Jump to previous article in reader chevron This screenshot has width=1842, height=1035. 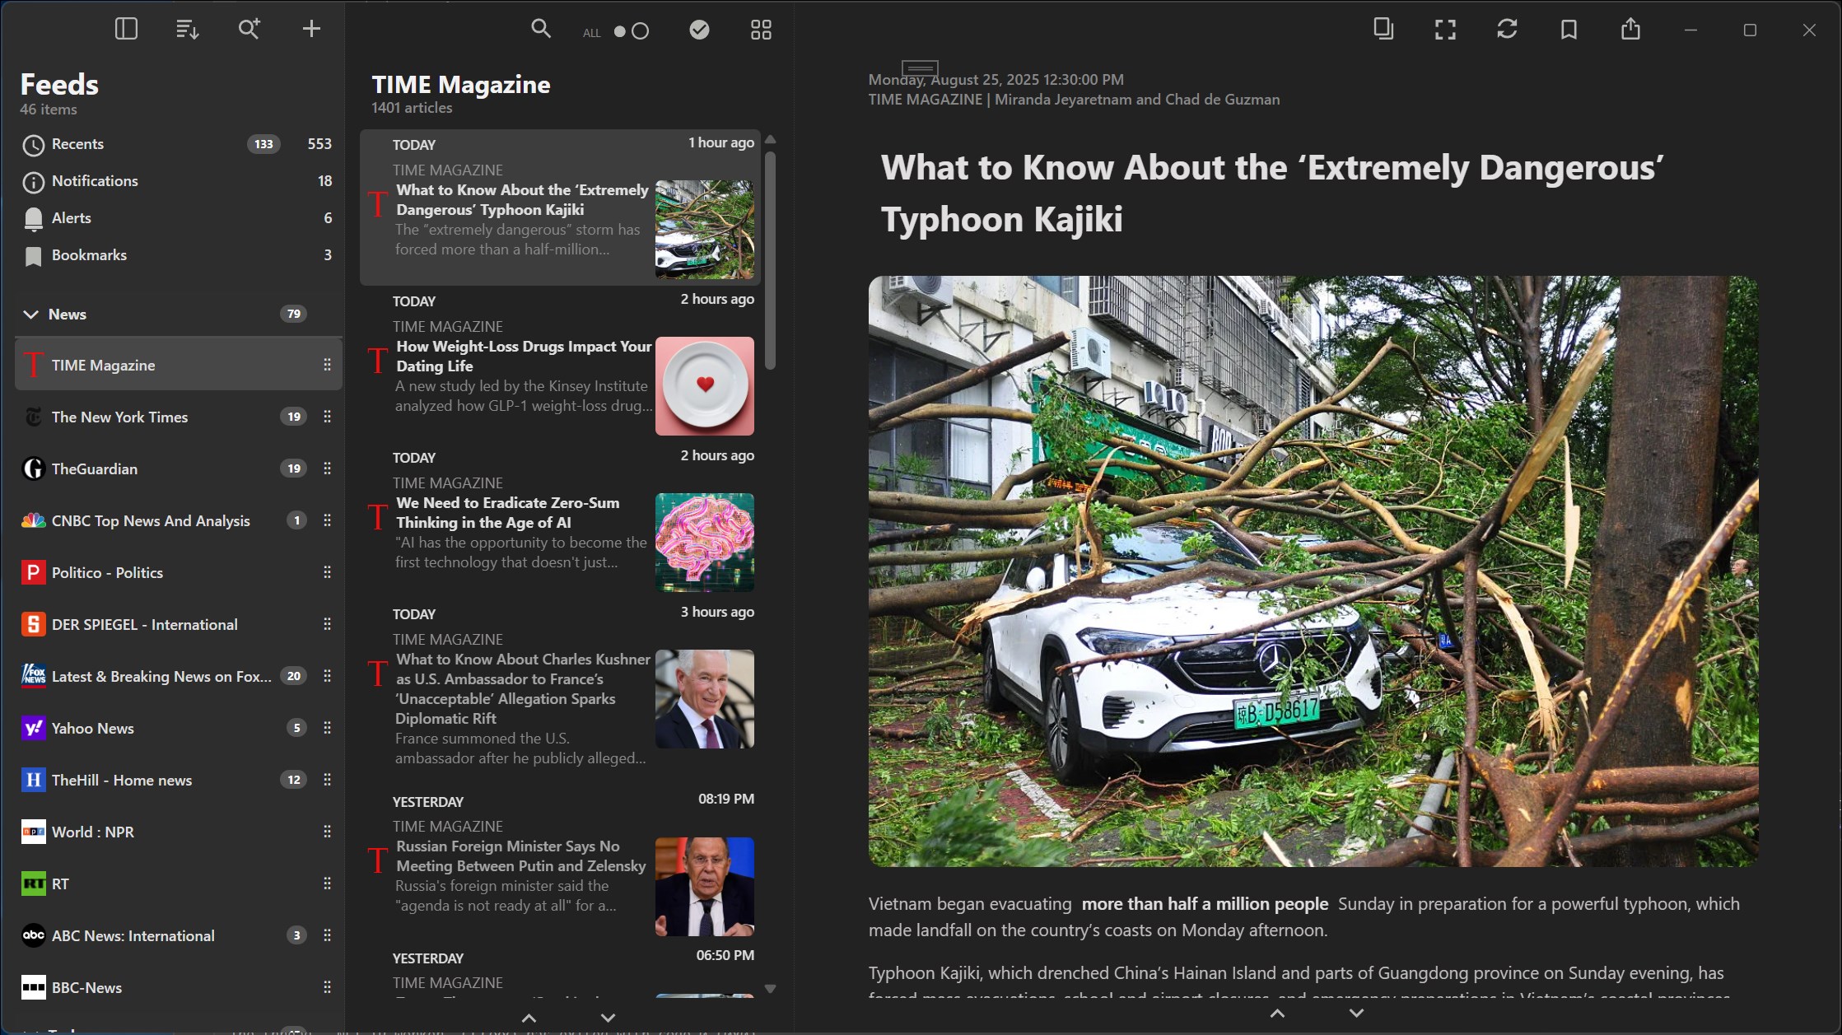1277,1014
